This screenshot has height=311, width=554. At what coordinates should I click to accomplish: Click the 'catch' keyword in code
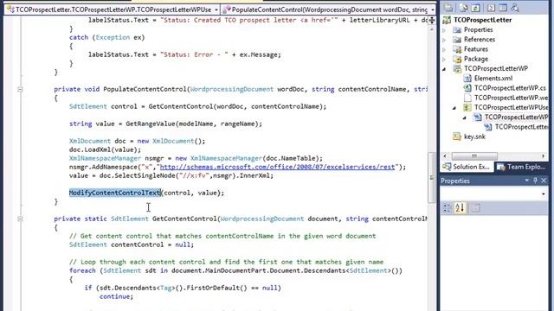79,37
